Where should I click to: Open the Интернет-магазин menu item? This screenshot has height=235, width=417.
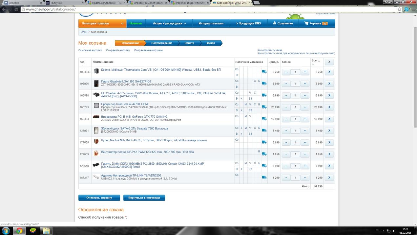[211, 23]
